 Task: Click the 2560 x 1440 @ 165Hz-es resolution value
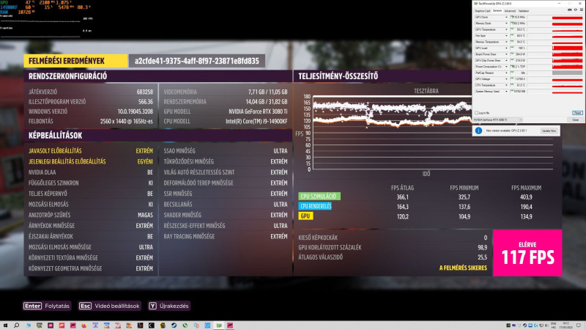[x=126, y=121]
